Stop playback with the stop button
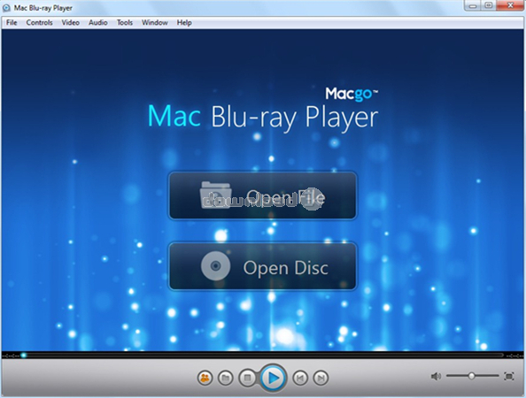 click(x=248, y=378)
